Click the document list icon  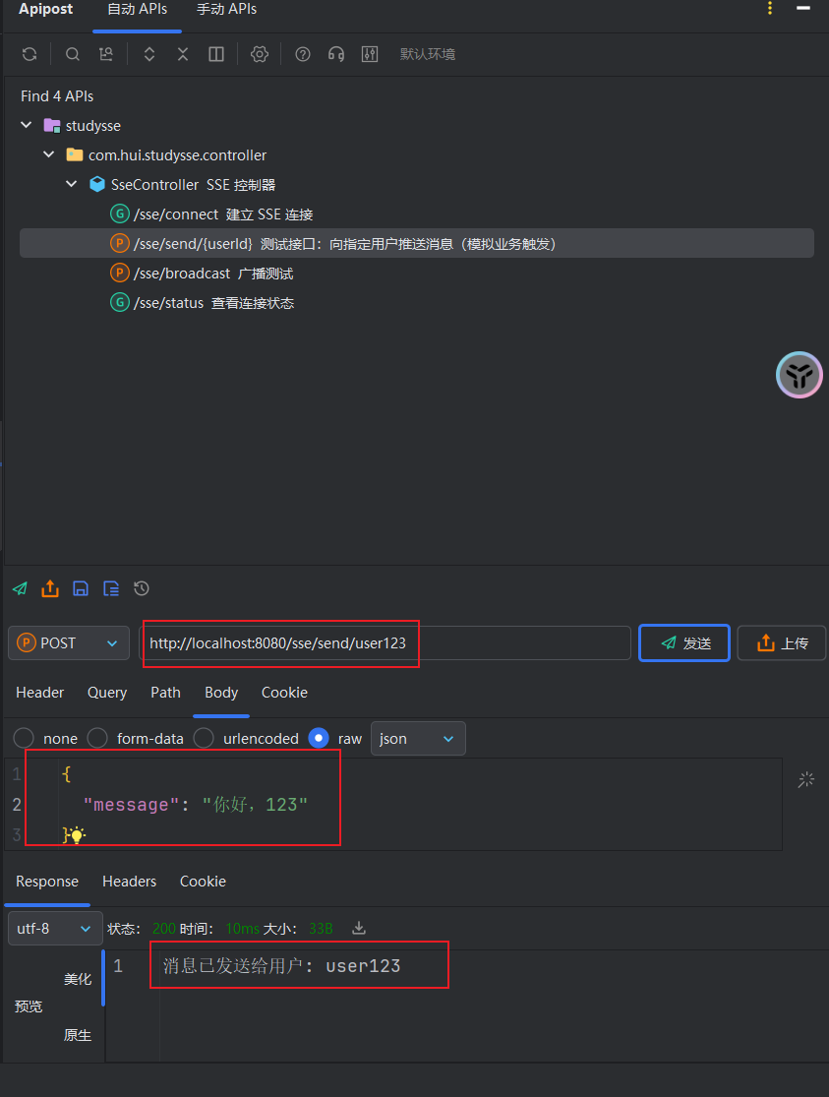111,588
